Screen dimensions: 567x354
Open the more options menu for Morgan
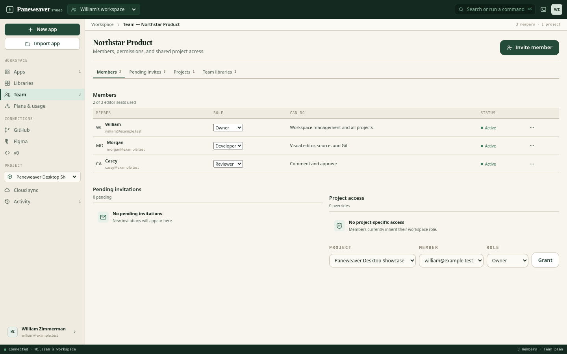click(x=532, y=146)
